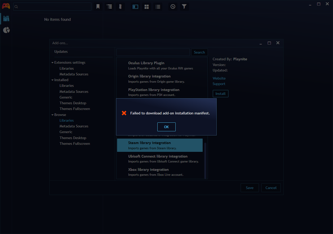Open saved filter presets
The image size is (333, 234).
click(x=98, y=6)
